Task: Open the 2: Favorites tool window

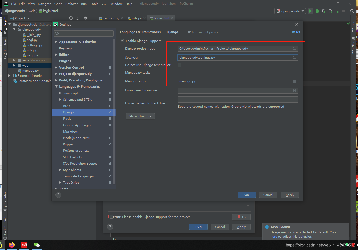Action: (5, 202)
